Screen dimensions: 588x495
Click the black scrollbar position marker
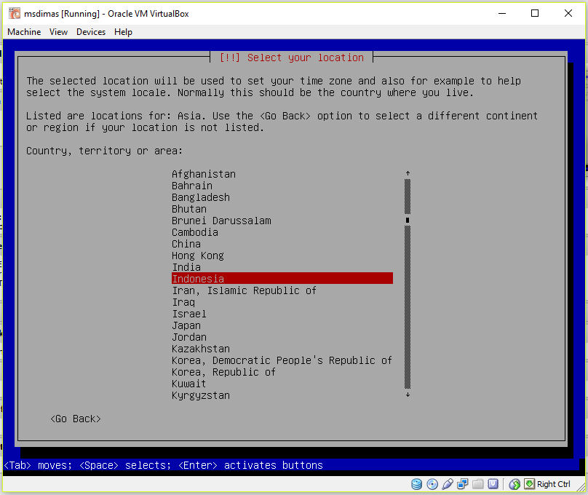(x=408, y=220)
